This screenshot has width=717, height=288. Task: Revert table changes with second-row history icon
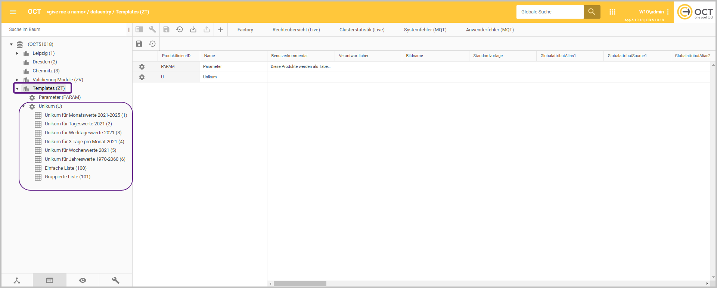point(152,44)
